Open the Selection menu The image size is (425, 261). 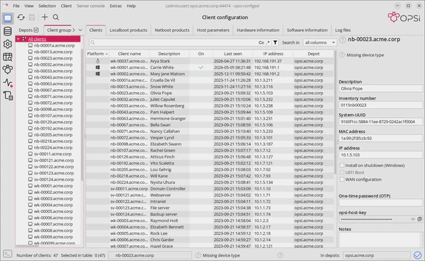pos(47,6)
